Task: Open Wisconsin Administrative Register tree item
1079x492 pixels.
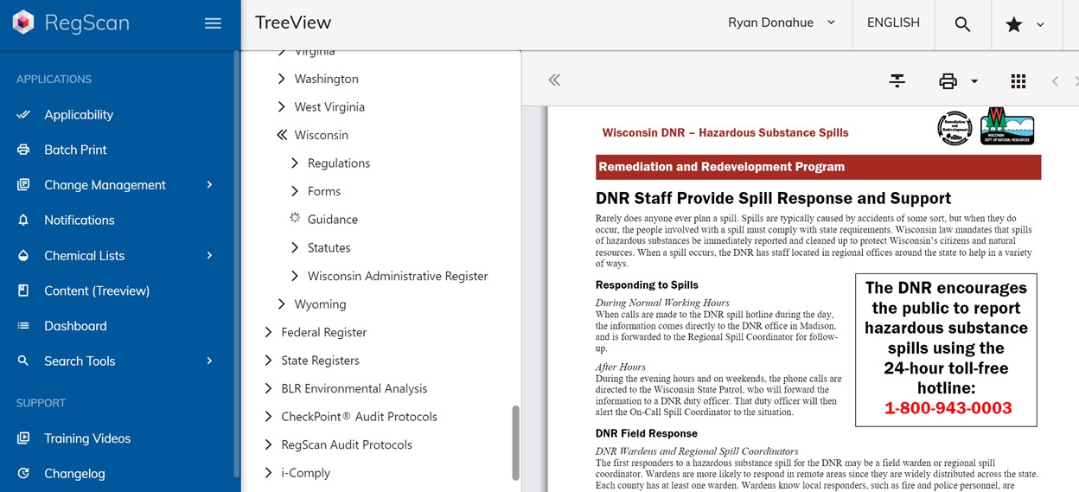Action: 398,276
